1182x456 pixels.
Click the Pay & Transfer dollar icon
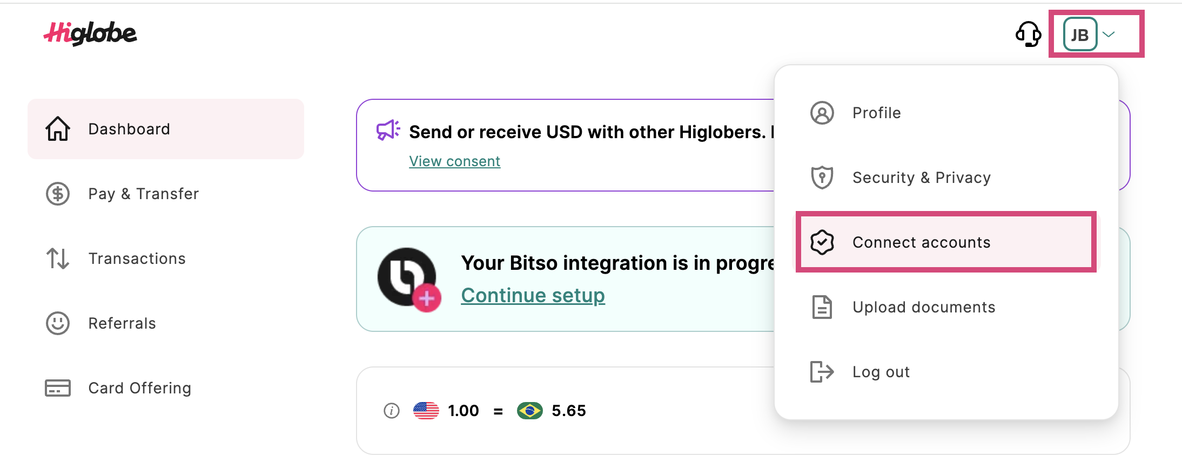pyautogui.click(x=57, y=194)
